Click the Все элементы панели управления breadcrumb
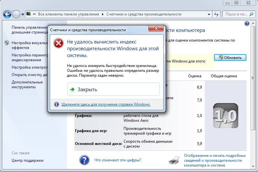The image size is (258, 172). [x=69, y=14]
